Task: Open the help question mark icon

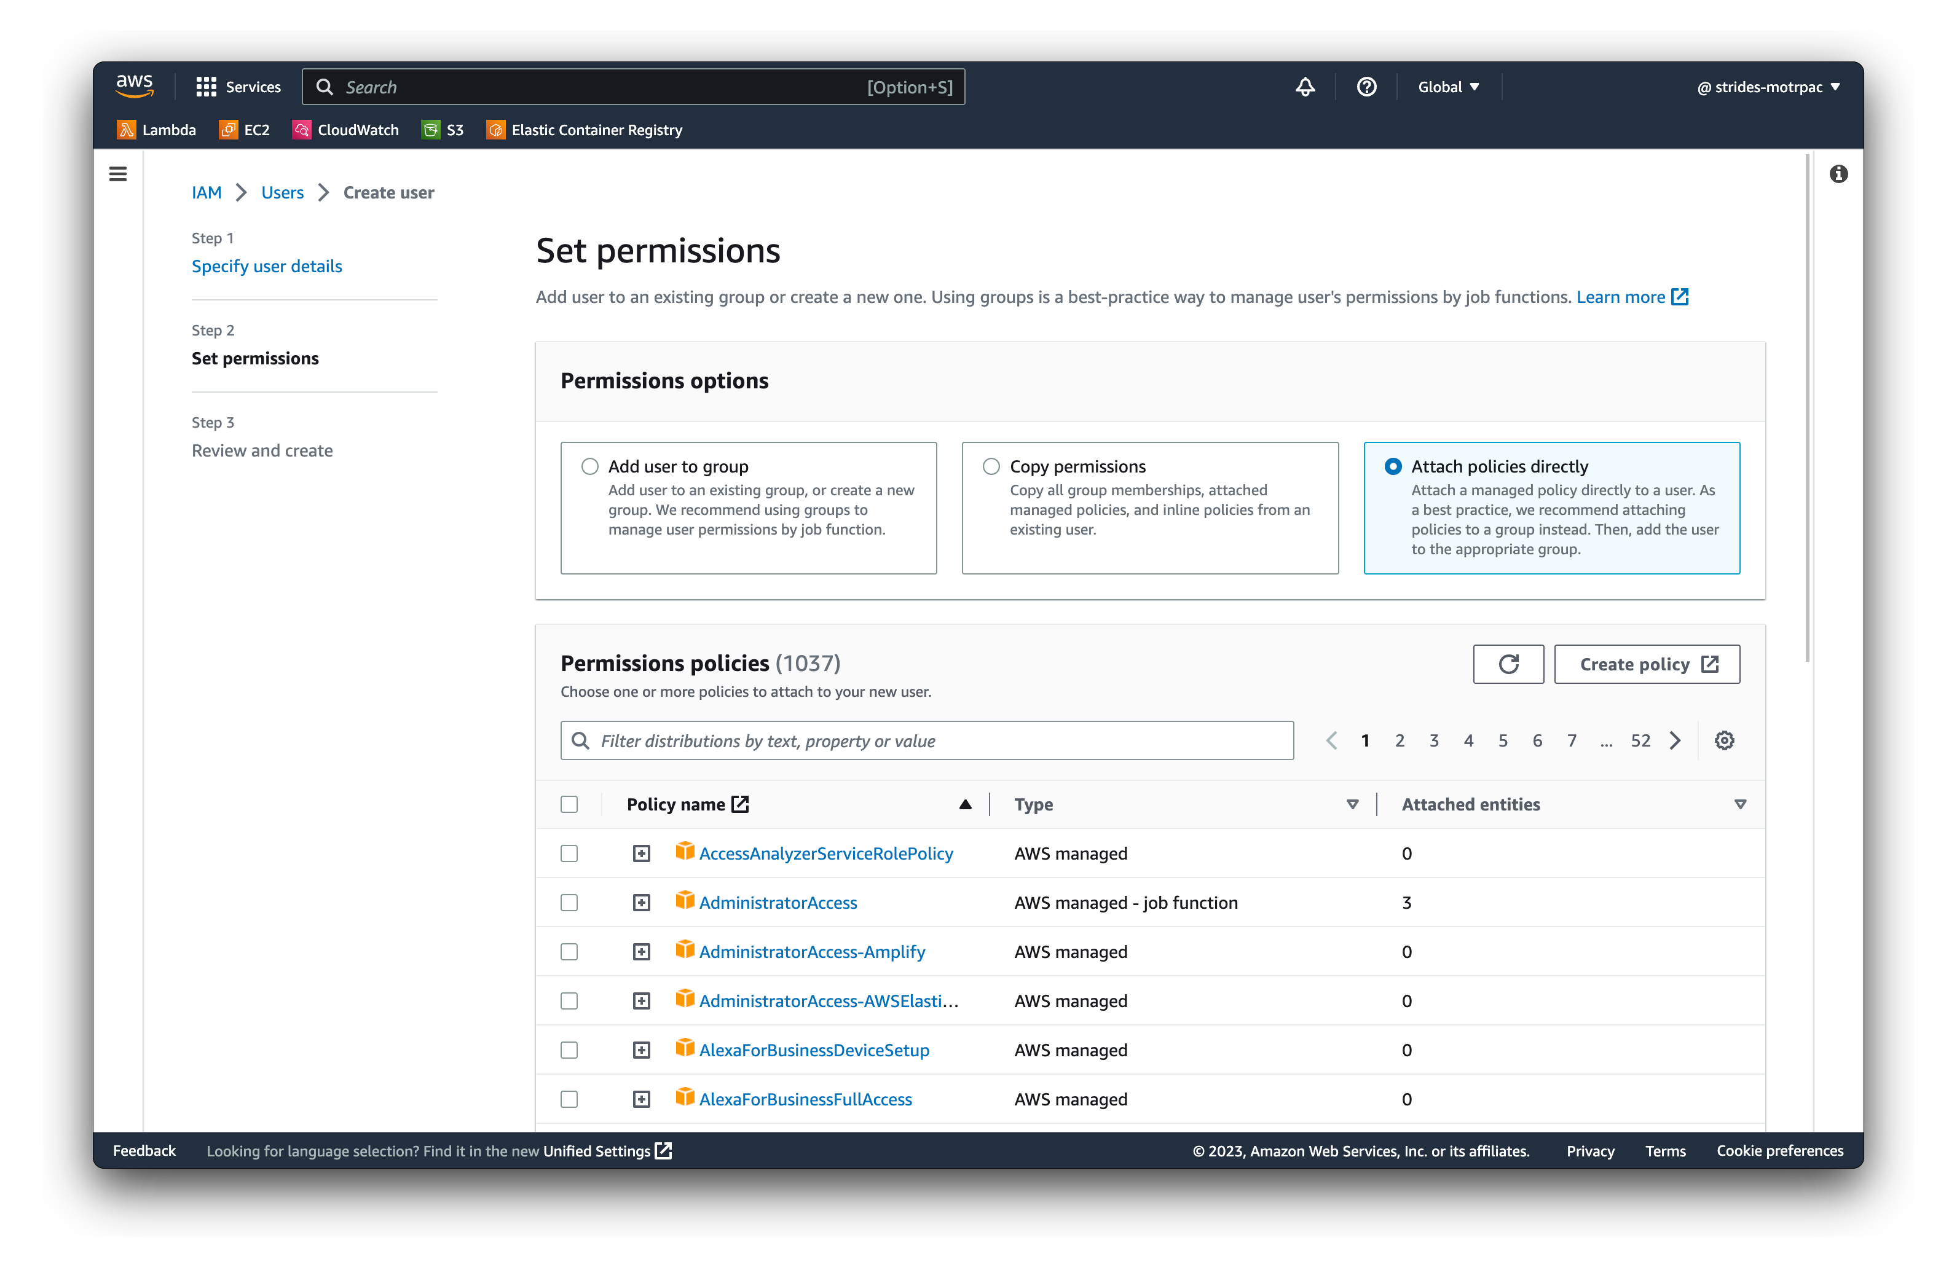Action: pyautogui.click(x=1366, y=86)
